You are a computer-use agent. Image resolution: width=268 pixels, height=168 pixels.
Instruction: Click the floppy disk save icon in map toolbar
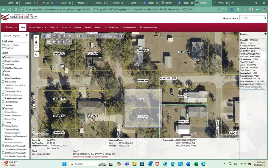click(x=121, y=36)
